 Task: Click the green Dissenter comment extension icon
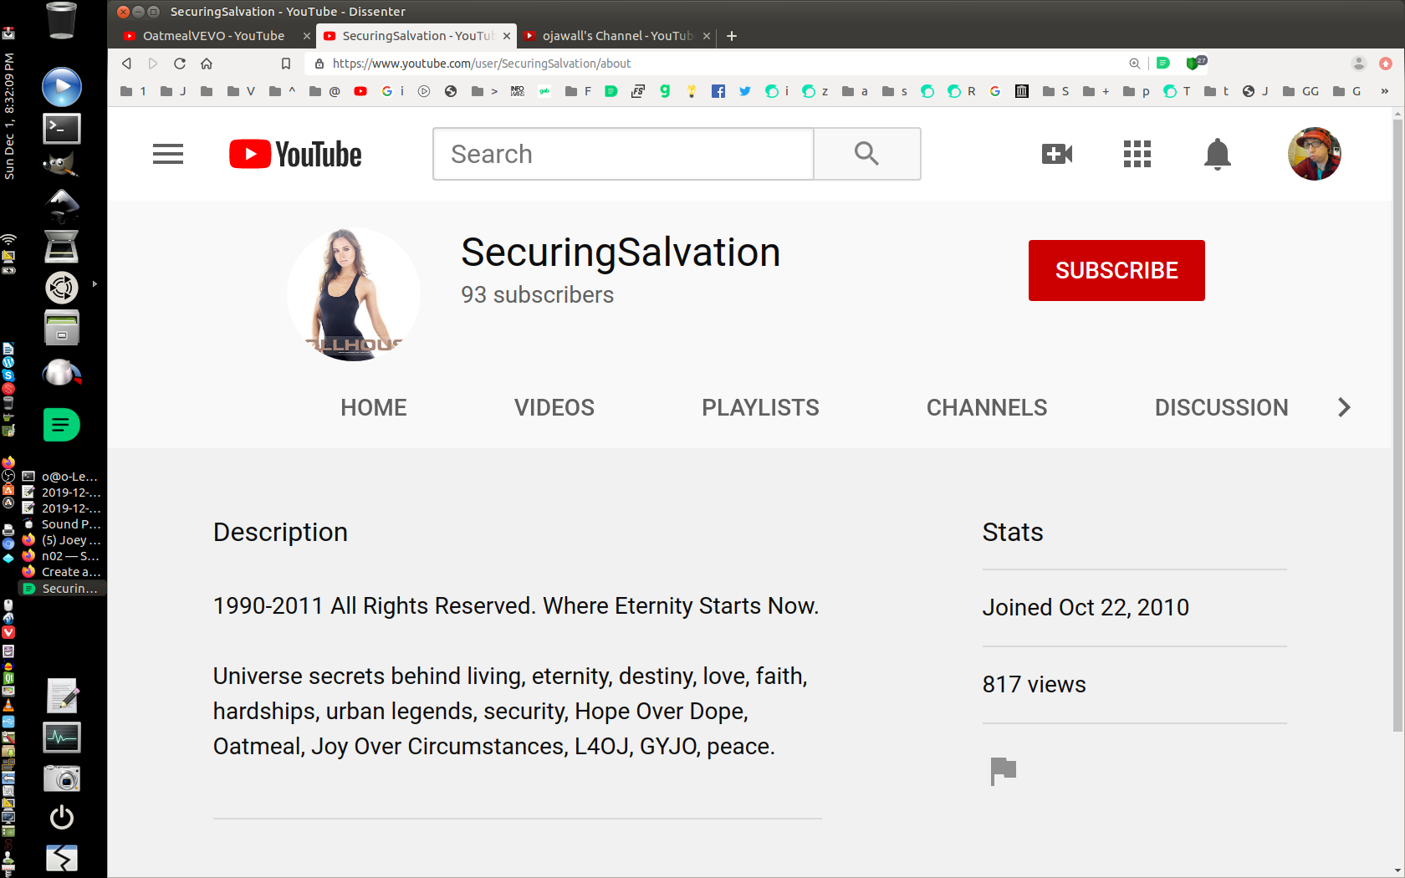pyautogui.click(x=1163, y=64)
